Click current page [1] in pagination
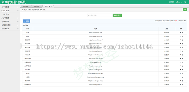The width and height of the screenshot is (189, 92). pyautogui.click(x=176, y=21)
